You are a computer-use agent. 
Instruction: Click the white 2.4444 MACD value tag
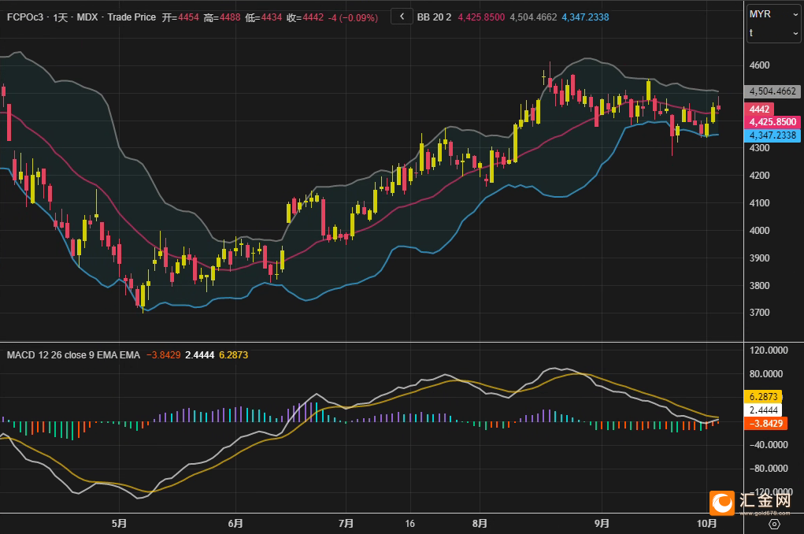(763, 410)
